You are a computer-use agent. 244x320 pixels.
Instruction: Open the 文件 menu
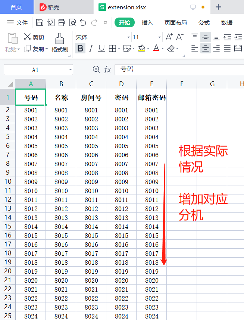point(18,23)
